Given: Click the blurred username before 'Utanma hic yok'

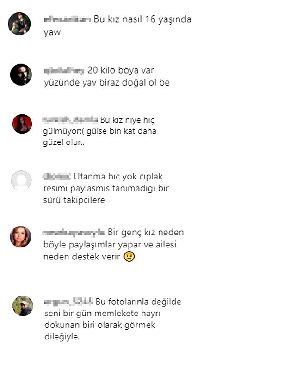Looking at the screenshot, I should (x=56, y=176).
